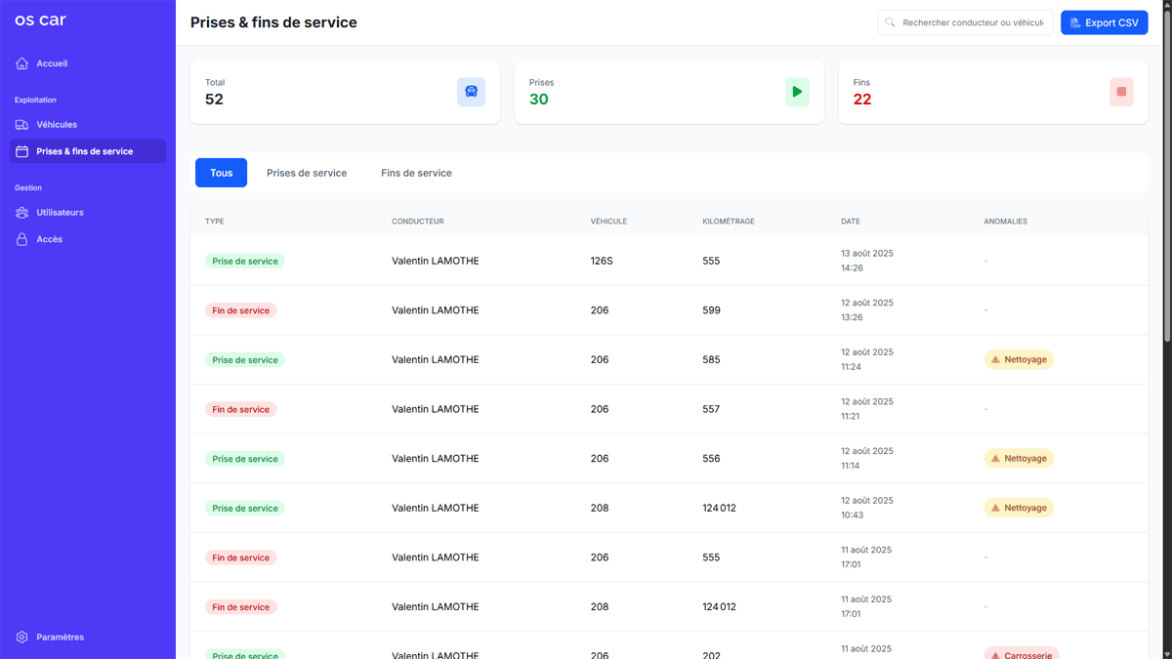This screenshot has height=659, width=1172.
Task: Click the green play icon in Prises card
Action: coord(797,92)
